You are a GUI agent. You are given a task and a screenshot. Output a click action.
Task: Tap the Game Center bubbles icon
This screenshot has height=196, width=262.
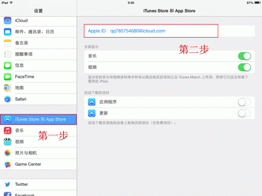(x=7, y=164)
